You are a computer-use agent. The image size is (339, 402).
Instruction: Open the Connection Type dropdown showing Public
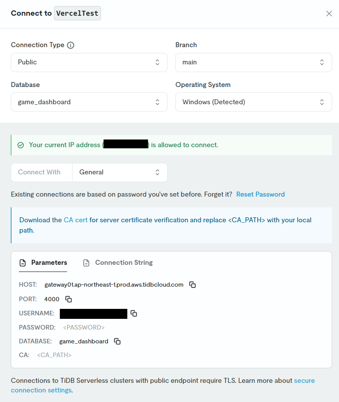point(89,62)
